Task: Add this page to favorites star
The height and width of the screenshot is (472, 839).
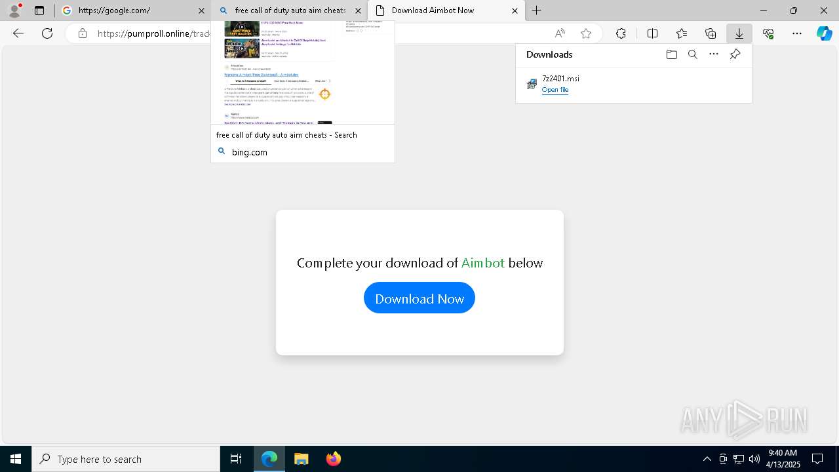Action: tap(586, 33)
